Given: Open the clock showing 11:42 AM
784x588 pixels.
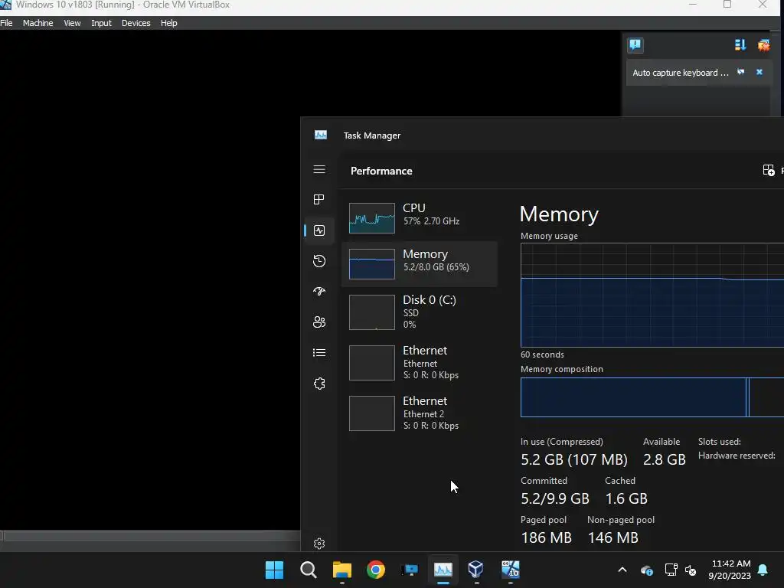Looking at the screenshot, I should (x=730, y=570).
